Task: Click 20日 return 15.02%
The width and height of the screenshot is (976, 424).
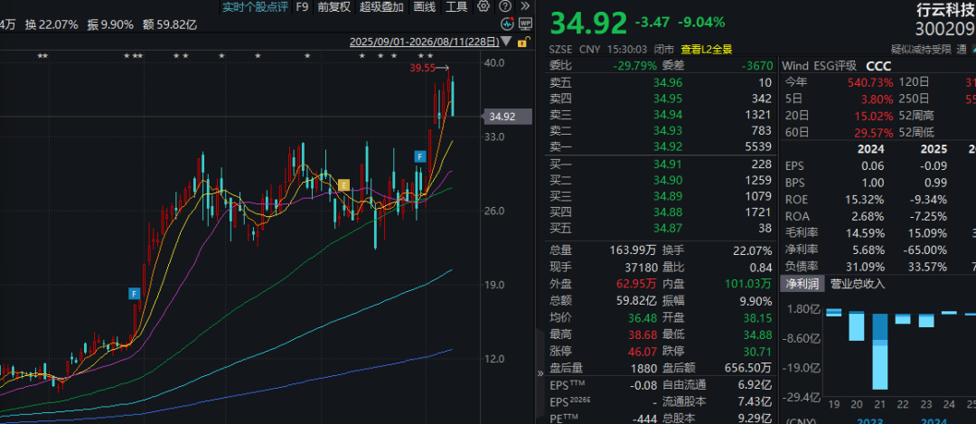Action: (873, 116)
